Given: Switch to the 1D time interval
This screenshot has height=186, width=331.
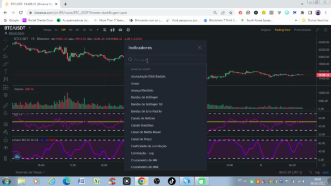Looking at the screenshot, I should [x=84, y=30].
